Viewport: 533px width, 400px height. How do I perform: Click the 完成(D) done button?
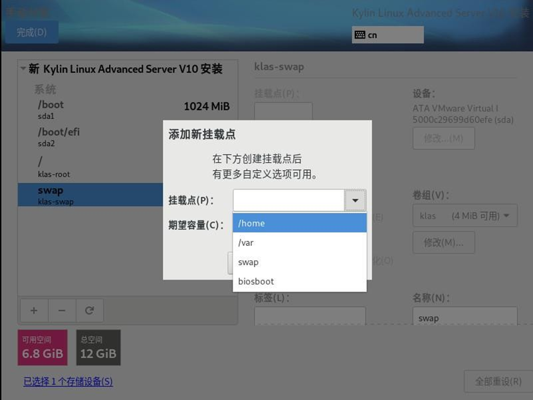[x=32, y=33]
